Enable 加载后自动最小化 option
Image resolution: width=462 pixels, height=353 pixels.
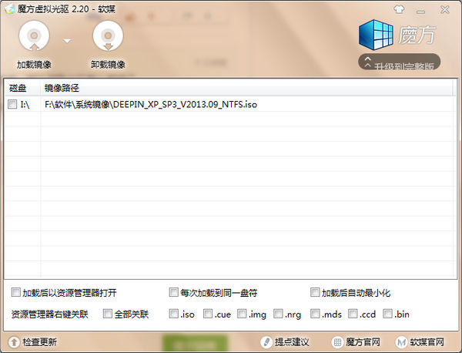[315, 292]
